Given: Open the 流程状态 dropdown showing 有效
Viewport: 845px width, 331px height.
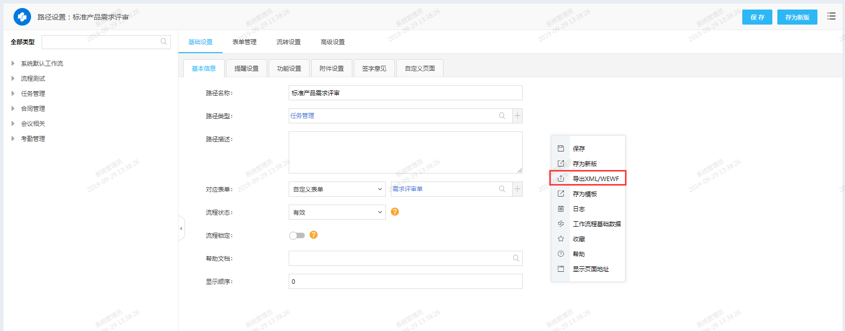Looking at the screenshot, I should coord(337,212).
